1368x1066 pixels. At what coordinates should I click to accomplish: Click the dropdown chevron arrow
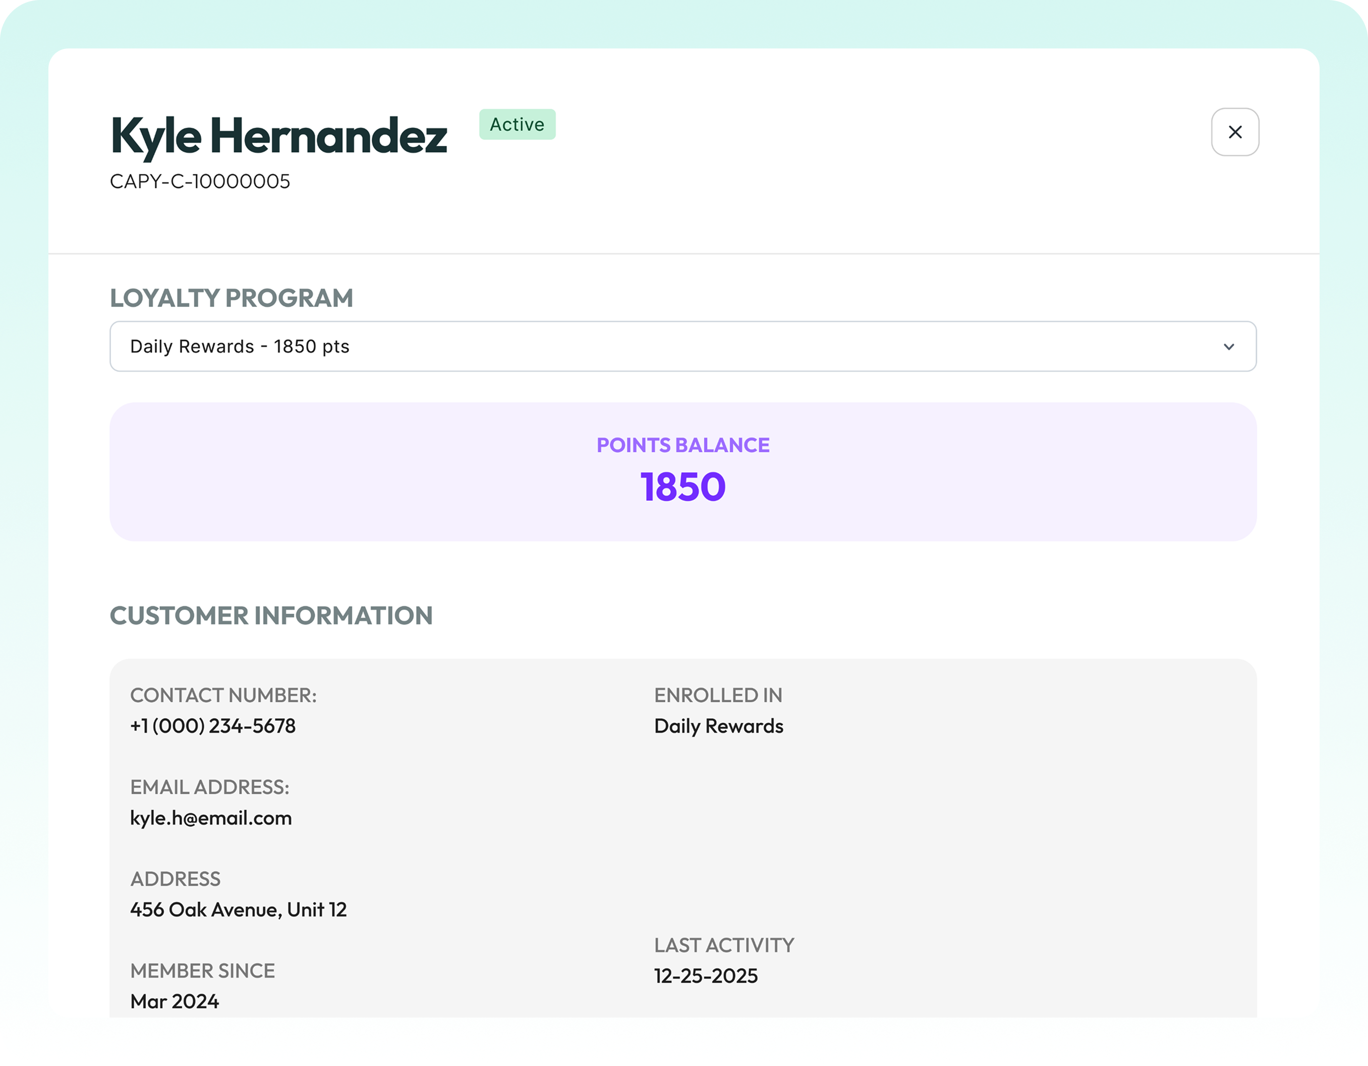pyautogui.click(x=1228, y=347)
